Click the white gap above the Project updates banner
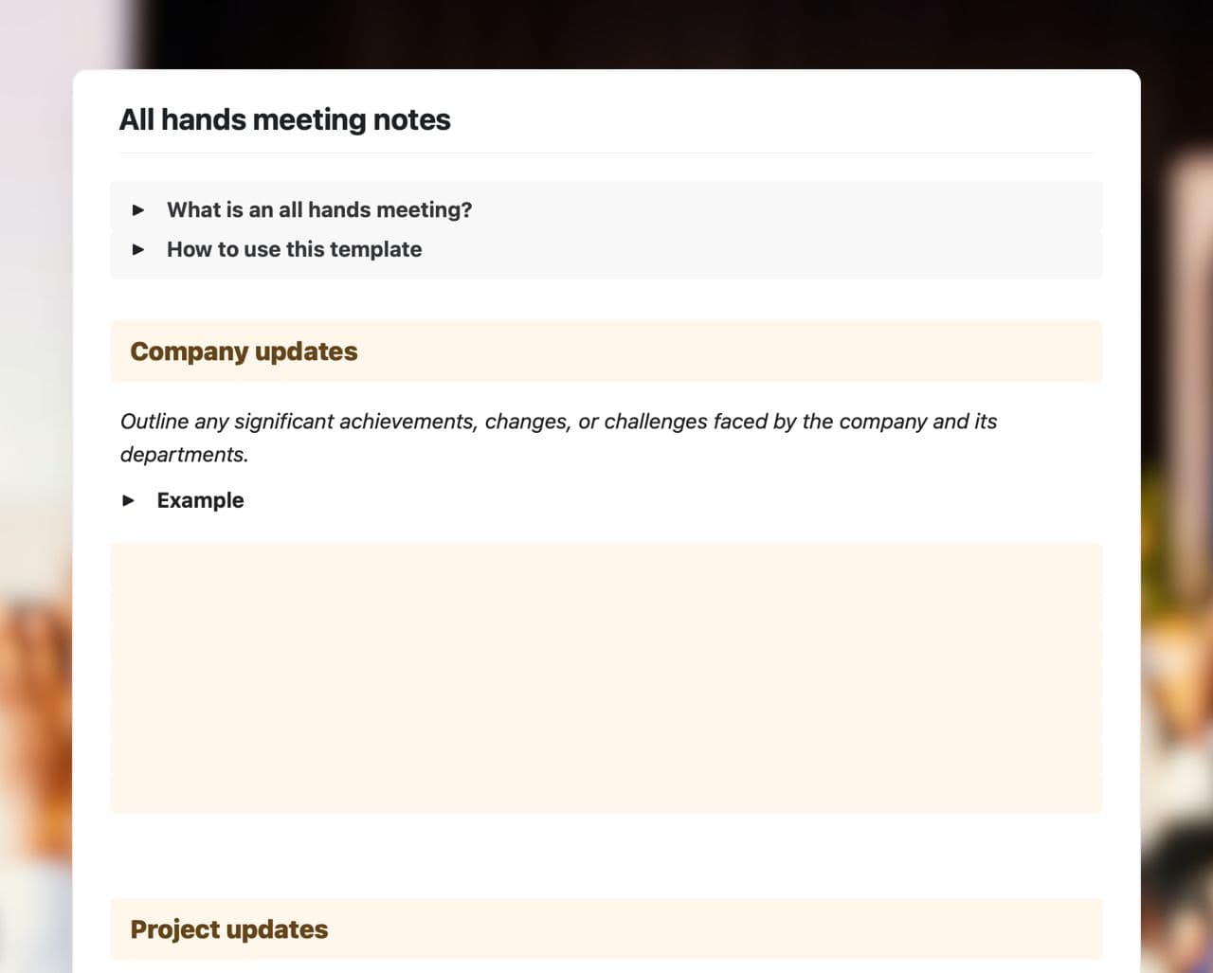Viewport: 1213px width, 973px height. point(606,856)
